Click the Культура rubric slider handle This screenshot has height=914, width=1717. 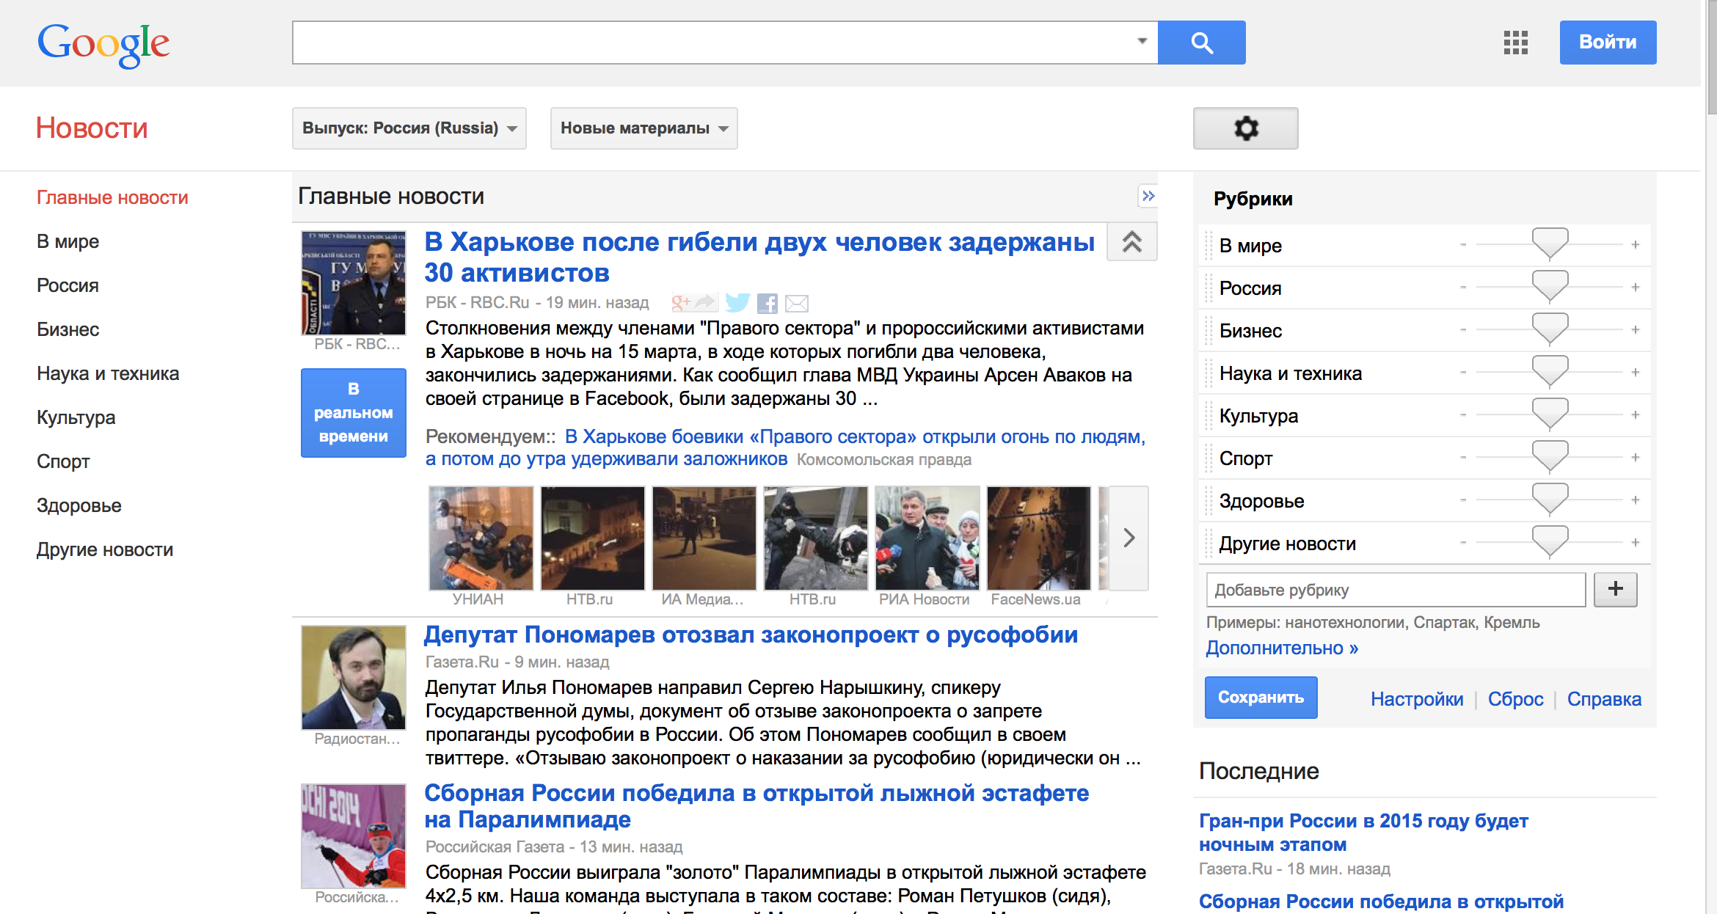click(x=1550, y=414)
